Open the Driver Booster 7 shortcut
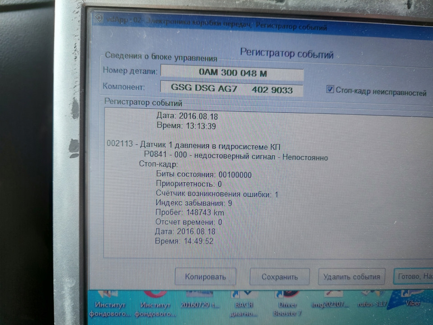Screen dimensions: 433x325 287,303
